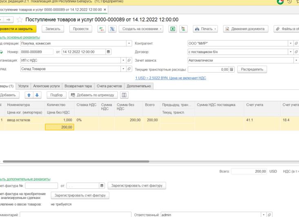Image resolution: width=299 pixels, height=217 pixels.
Task: Open history clock icon in title bar
Action: point(290,2)
